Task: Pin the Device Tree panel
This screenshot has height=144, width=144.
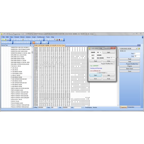Action: point(31,45)
